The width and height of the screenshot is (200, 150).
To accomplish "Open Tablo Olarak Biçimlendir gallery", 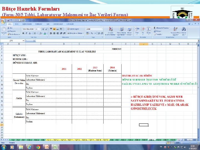I will (x=121, y=31).
